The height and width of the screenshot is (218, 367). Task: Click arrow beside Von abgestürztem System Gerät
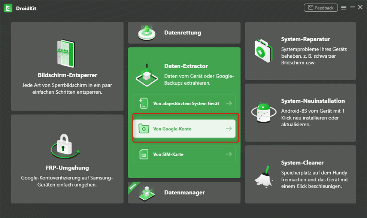pyautogui.click(x=229, y=103)
